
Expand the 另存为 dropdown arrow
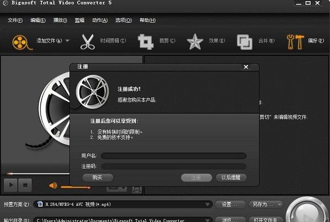(x=280, y=204)
